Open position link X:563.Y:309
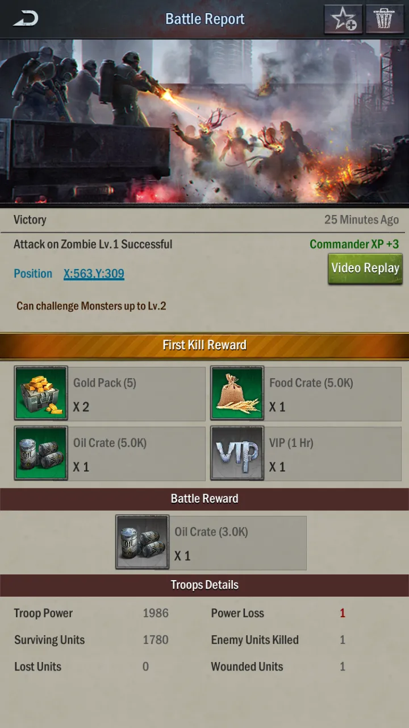This screenshot has width=409, height=728. click(x=94, y=274)
